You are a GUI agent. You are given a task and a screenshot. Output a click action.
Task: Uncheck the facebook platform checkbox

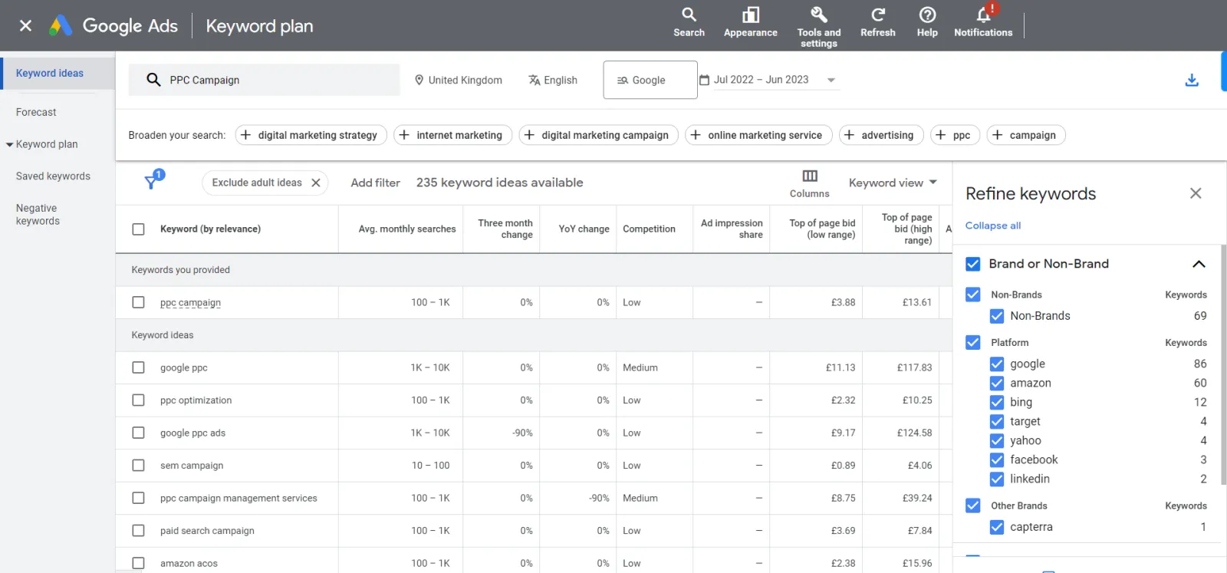(997, 459)
